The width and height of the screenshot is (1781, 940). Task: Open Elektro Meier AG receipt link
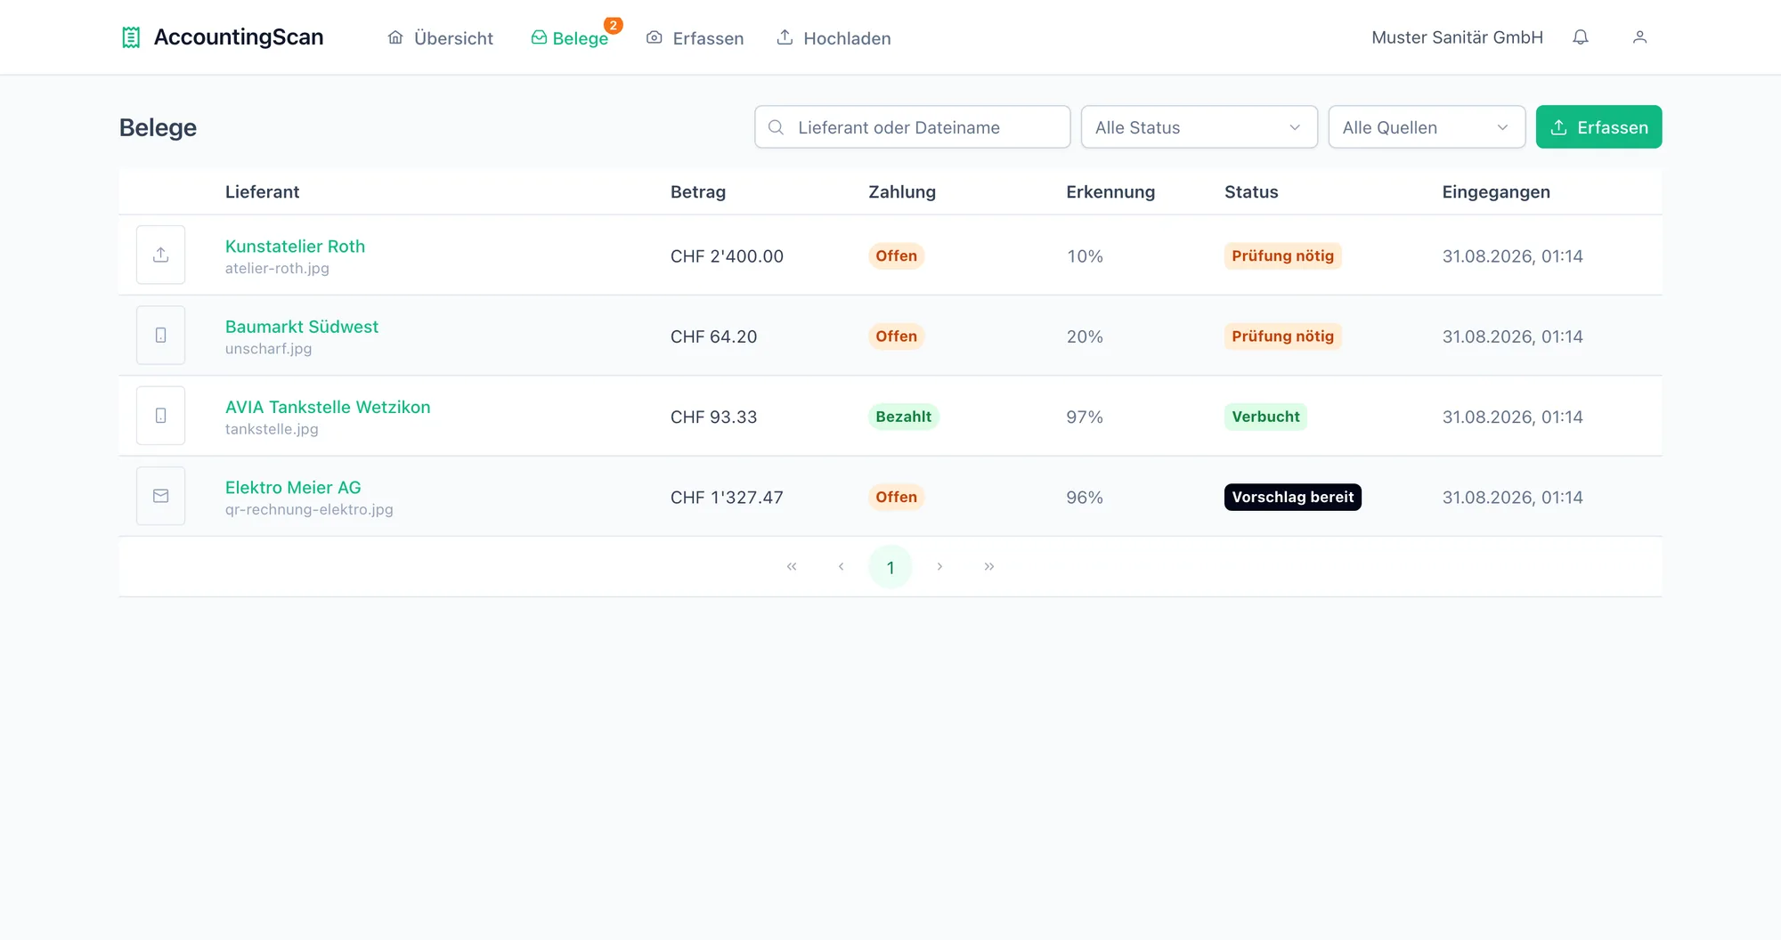point(293,488)
